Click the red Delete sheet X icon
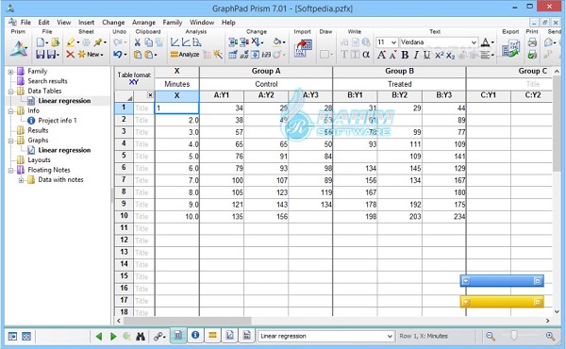Screen dimensions: 566x349 point(70,55)
